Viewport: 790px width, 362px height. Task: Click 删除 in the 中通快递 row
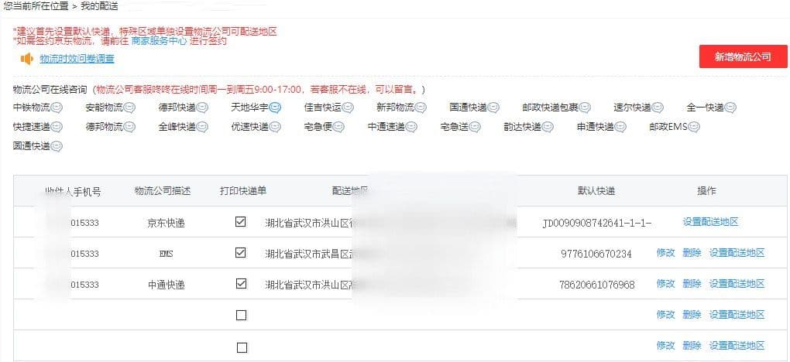pos(692,284)
